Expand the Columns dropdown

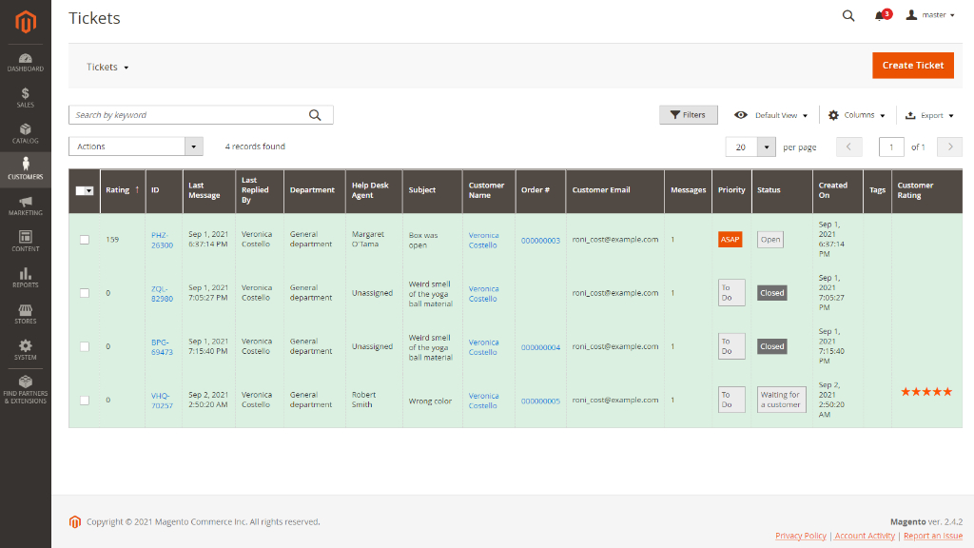point(857,115)
